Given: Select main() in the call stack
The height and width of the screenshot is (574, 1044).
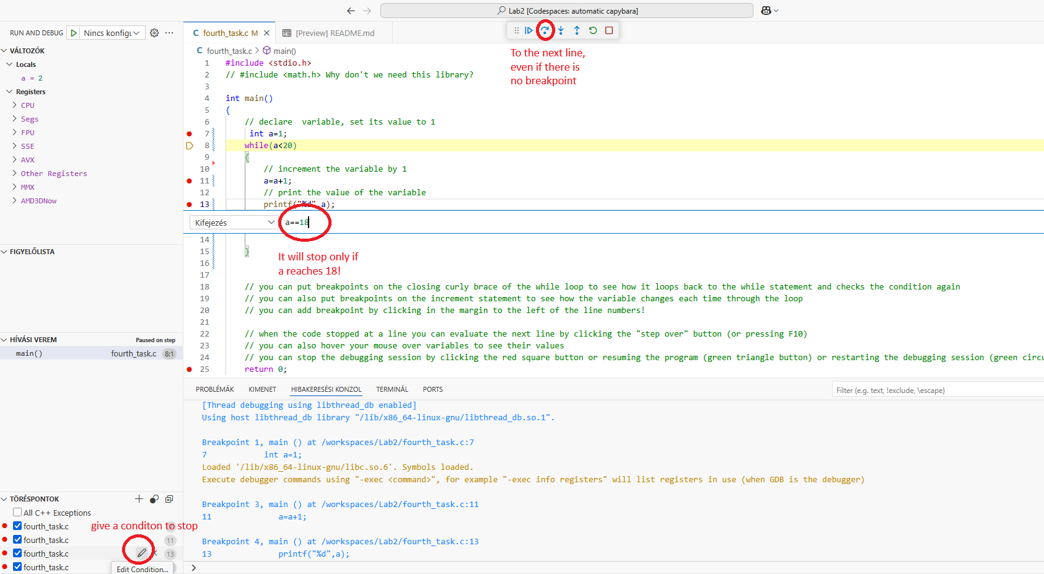Looking at the screenshot, I should pyautogui.click(x=29, y=353).
